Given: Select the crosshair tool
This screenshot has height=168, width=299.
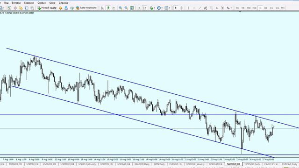Looking at the screenshot, I should (181, 8).
